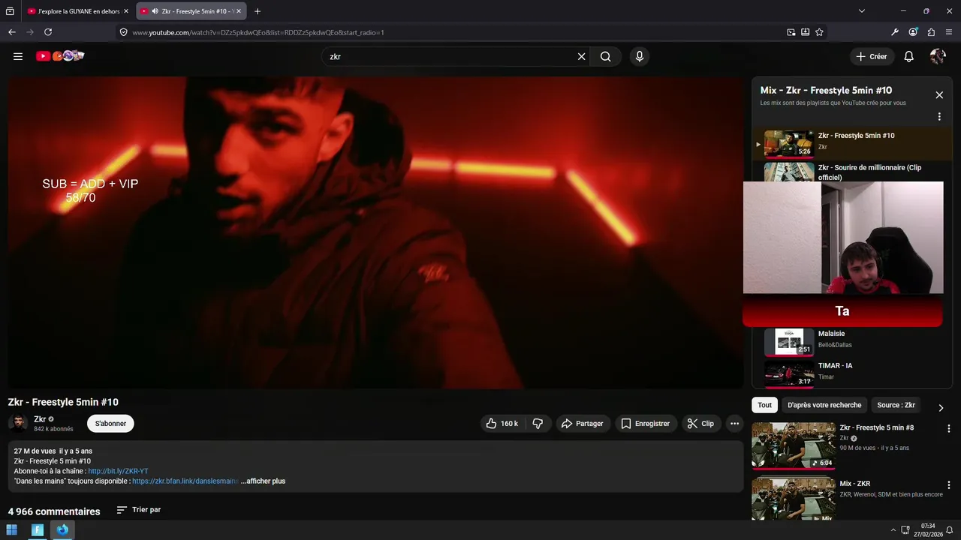The image size is (961, 540).
Task: Open the Windows notification center bell
Action: (949, 530)
